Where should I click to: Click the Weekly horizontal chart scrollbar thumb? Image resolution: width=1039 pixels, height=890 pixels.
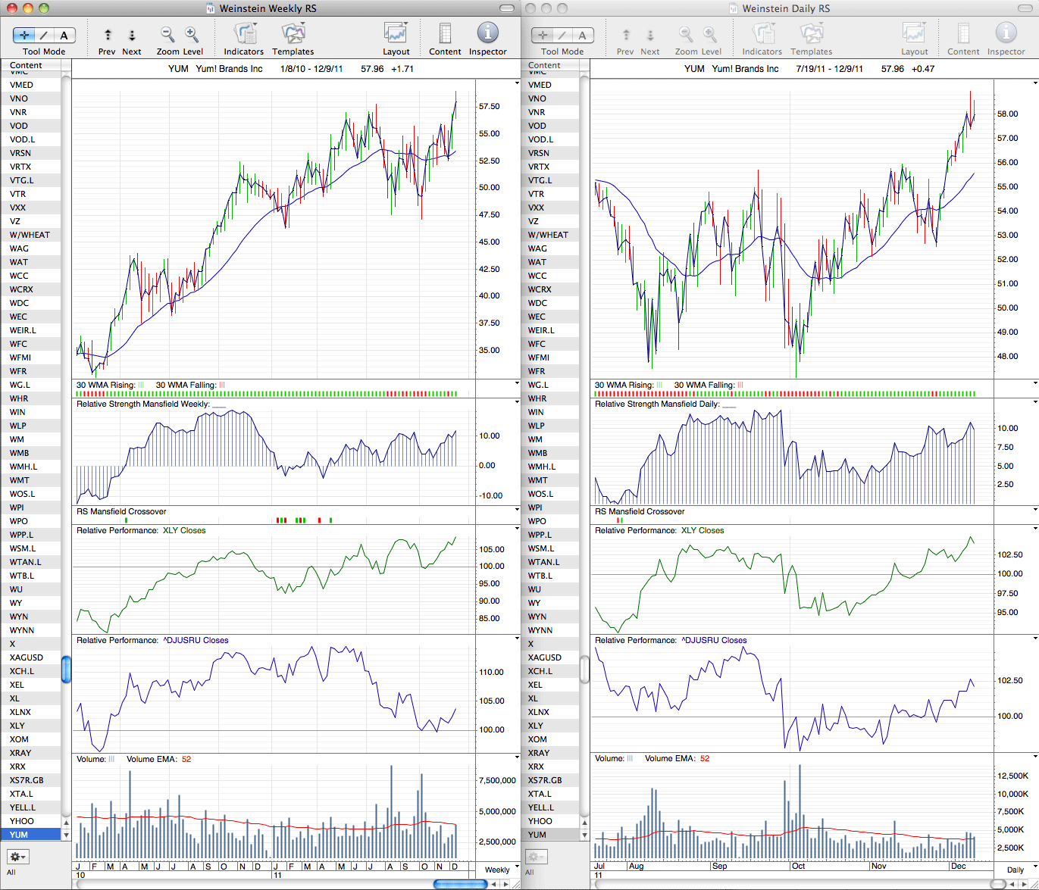(x=460, y=884)
